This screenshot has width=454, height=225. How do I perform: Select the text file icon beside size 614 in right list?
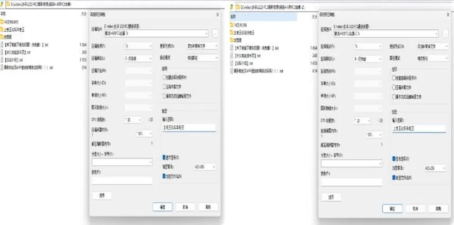(x=232, y=70)
